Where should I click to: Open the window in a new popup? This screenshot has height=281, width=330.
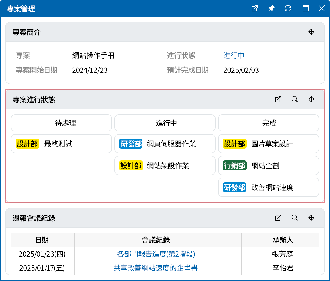click(255, 9)
